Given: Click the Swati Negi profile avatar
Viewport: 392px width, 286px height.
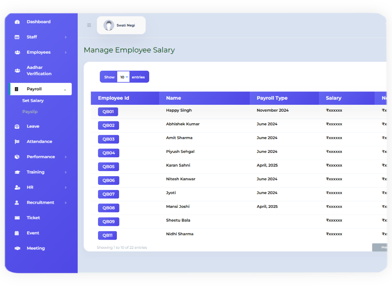Looking at the screenshot, I should pos(109,25).
